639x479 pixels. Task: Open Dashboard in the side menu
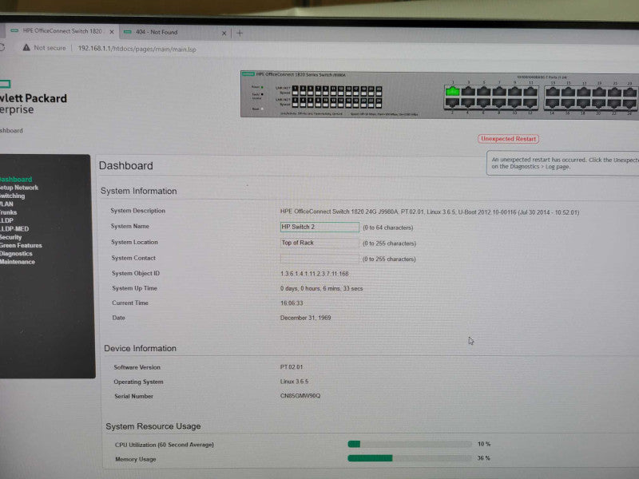(15, 179)
